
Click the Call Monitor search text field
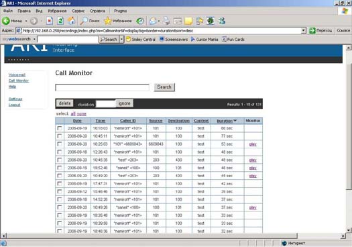tap(102, 87)
